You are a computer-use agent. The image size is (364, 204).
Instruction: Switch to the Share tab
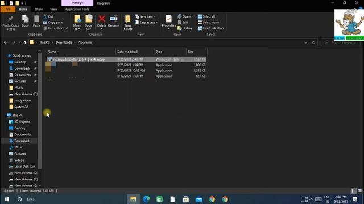point(39,9)
